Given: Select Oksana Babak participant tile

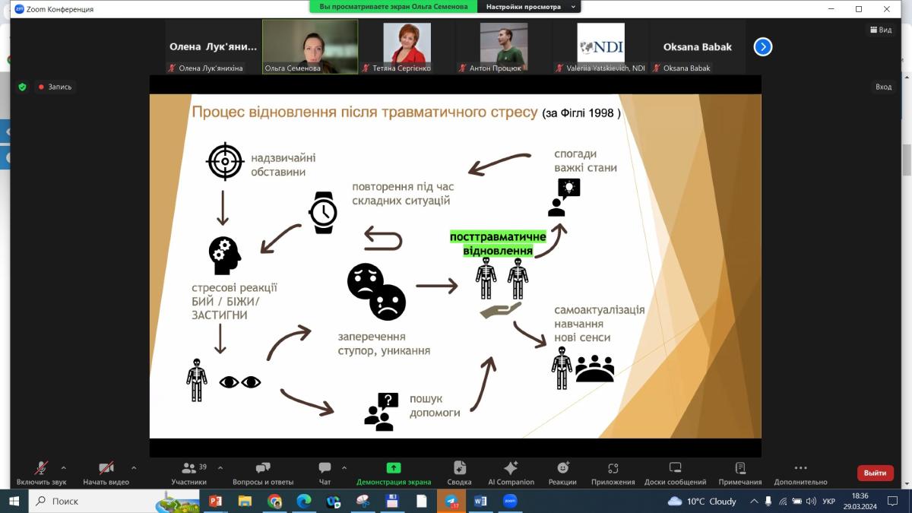Looking at the screenshot, I should click(697, 46).
